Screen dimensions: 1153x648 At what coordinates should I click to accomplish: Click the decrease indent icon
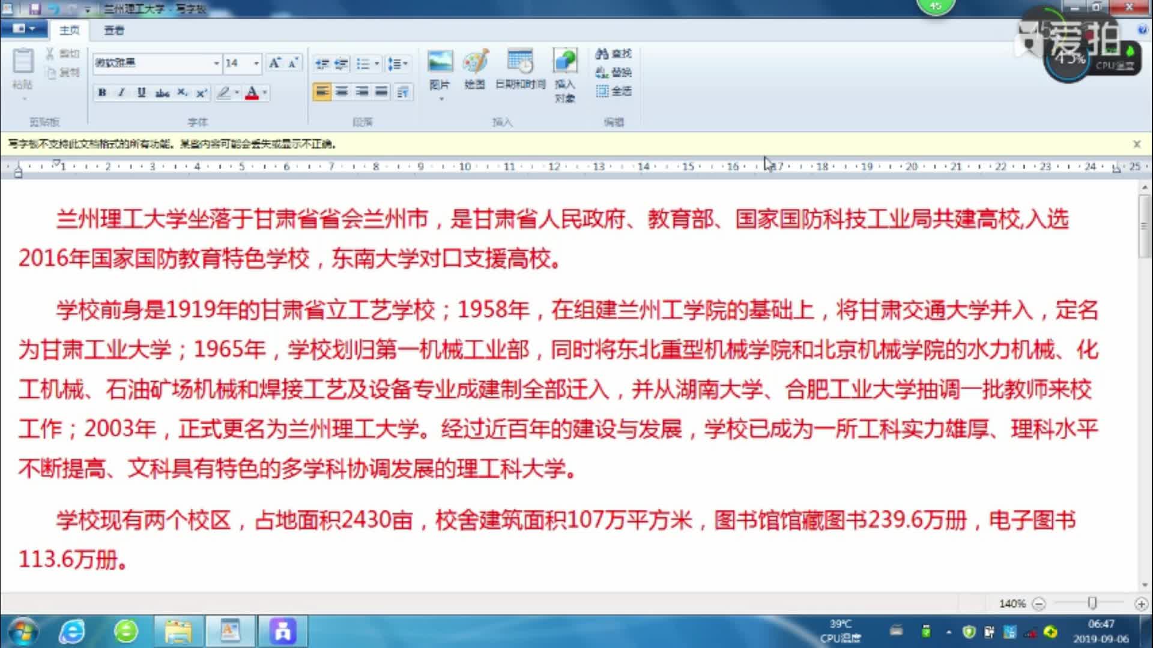(322, 64)
